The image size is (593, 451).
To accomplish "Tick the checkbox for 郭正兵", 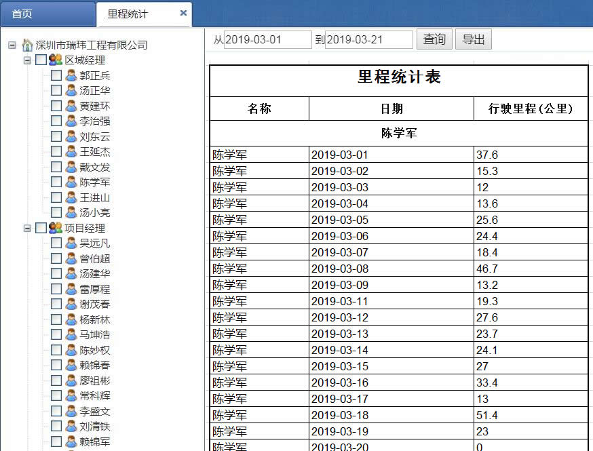I will (x=56, y=75).
